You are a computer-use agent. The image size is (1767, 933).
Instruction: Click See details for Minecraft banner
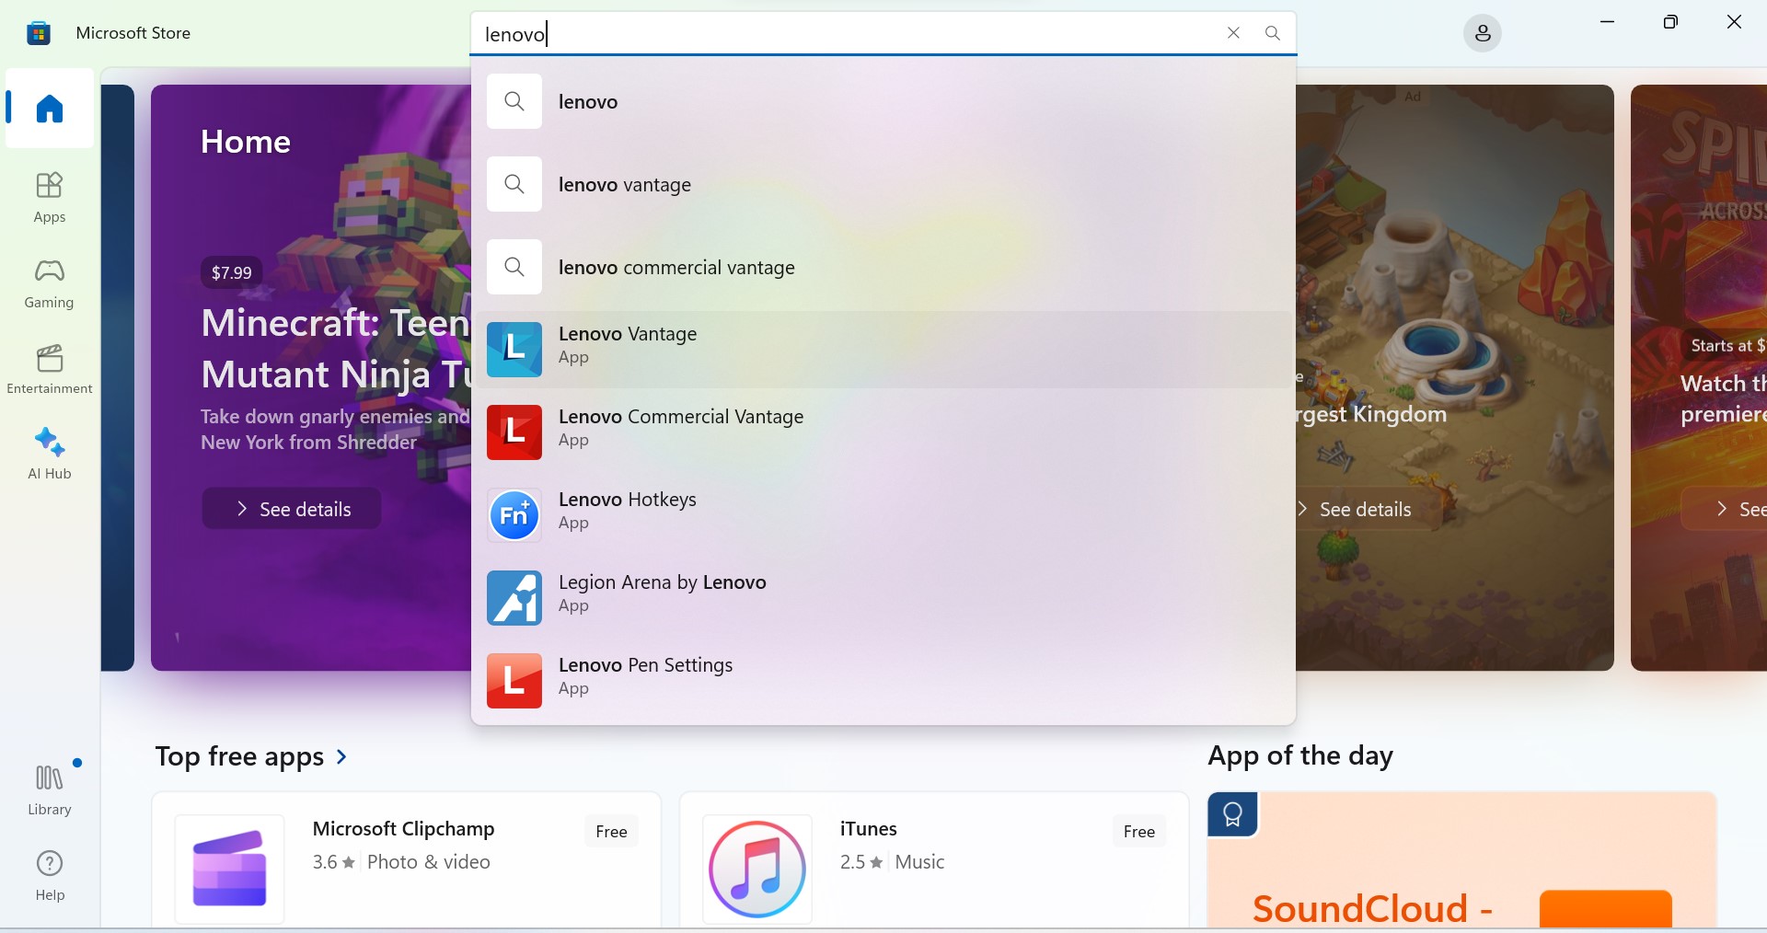[292, 509]
